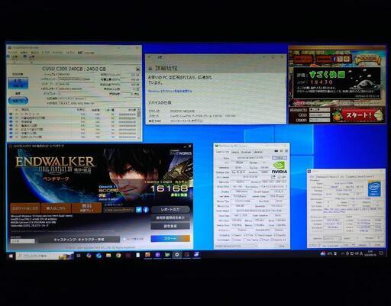Image resolution: width=391 pixels, height=306 pixels.
Task: Click the GPU-Z refresh icon
Action: click(x=281, y=152)
